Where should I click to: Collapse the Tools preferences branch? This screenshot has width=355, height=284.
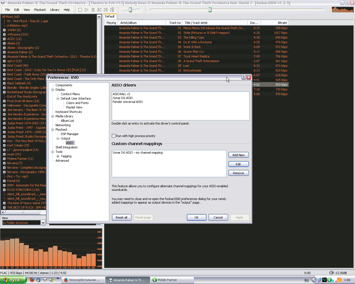tap(53, 152)
